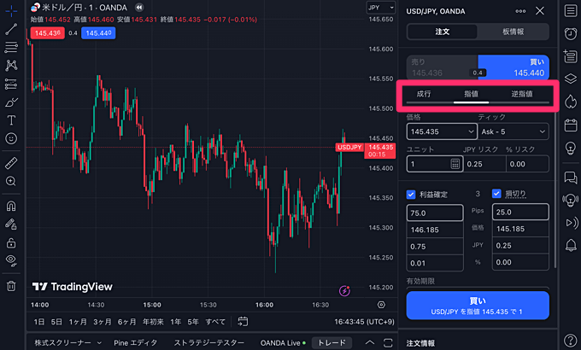Viewport: 581px width, 350px height.
Task: Open the OANDA Live broker tab
Action: click(283, 343)
